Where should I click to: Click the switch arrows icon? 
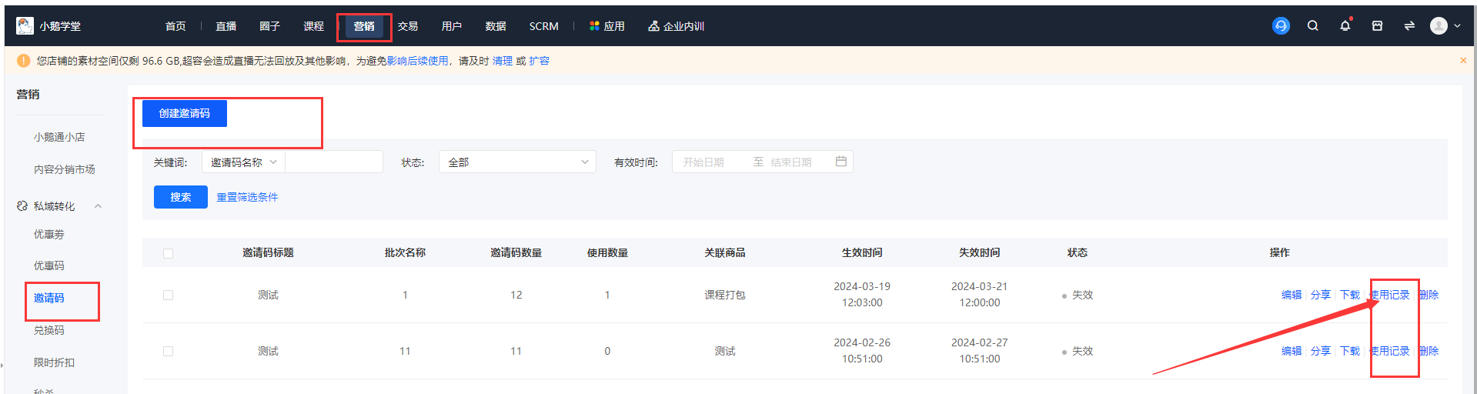[x=1409, y=26]
